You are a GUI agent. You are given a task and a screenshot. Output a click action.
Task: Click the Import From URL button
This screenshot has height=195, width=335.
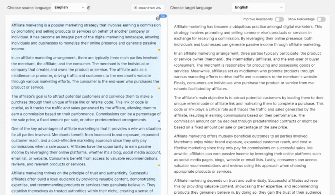(x=148, y=8)
